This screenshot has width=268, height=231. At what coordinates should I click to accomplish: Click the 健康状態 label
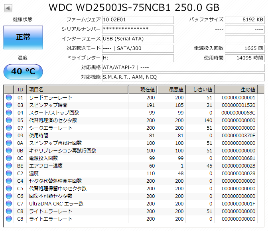pyautogui.click(x=23, y=20)
